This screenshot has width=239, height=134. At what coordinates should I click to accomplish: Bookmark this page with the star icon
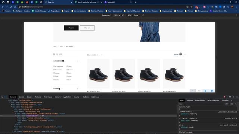(192, 7)
